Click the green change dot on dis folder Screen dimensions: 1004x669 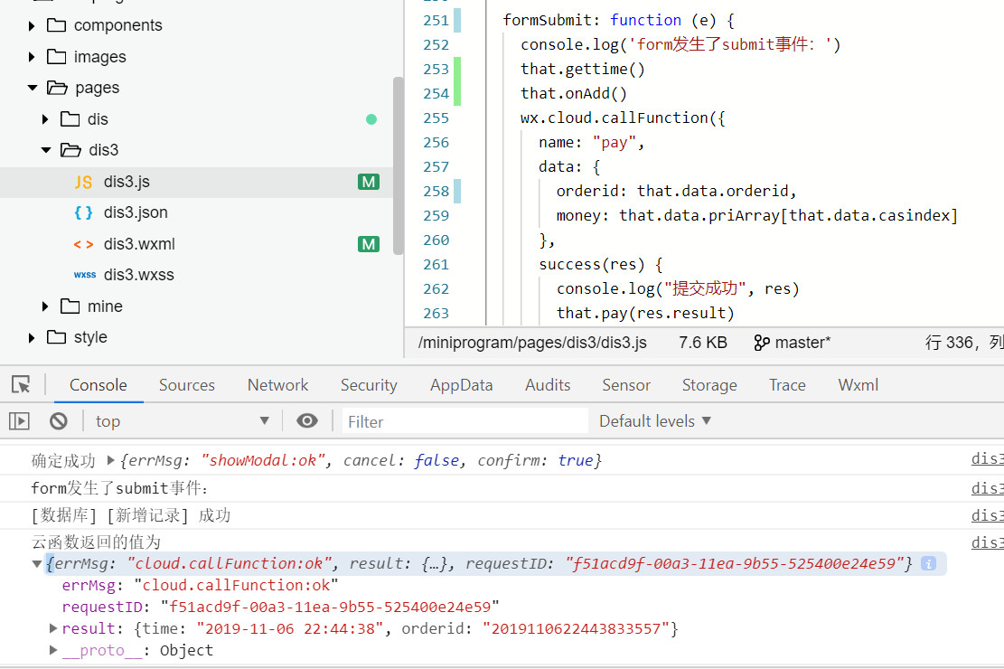[x=371, y=119]
